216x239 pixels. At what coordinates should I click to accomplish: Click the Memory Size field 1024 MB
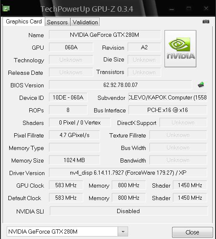point(75,160)
